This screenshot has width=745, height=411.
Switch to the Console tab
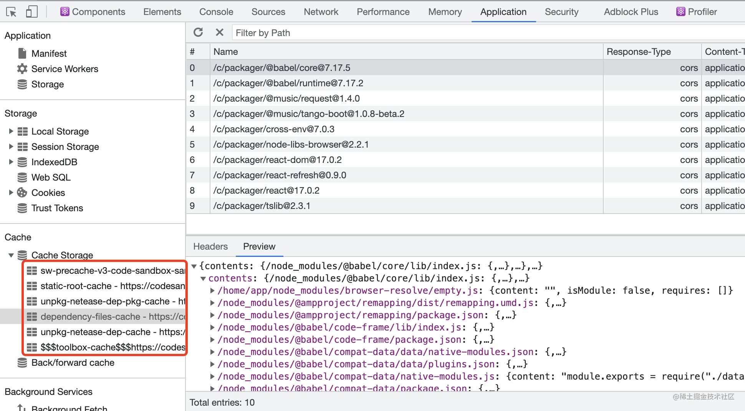216,12
